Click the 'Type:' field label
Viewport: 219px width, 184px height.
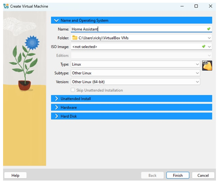(65, 65)
